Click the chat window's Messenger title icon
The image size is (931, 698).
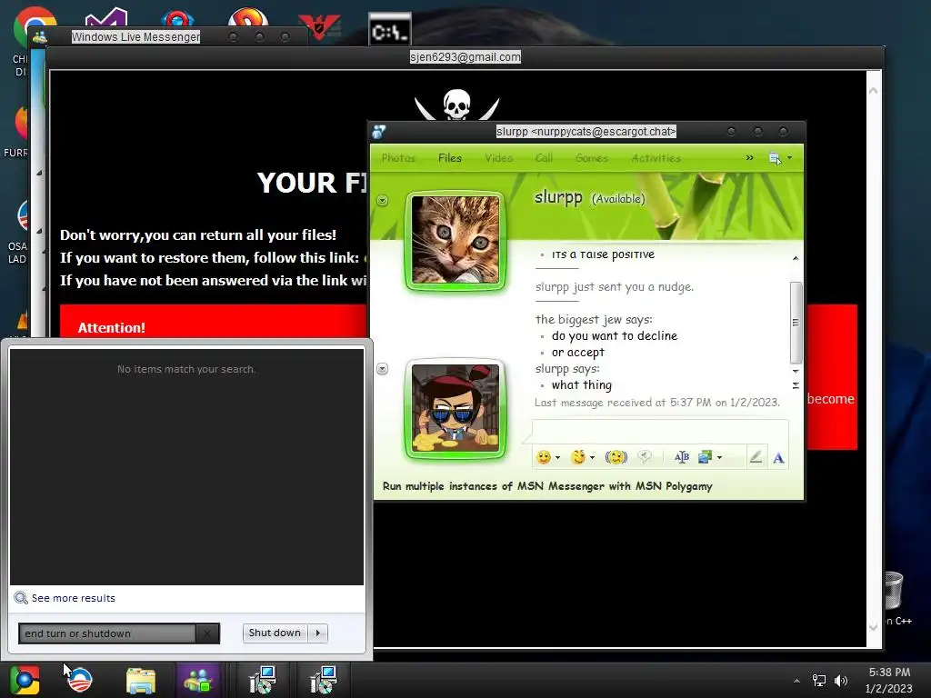click(379, 131)
